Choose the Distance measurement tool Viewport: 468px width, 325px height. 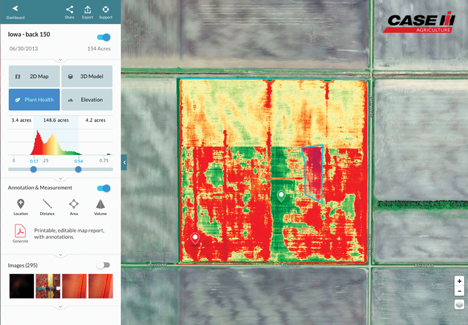tap(47, 206)
